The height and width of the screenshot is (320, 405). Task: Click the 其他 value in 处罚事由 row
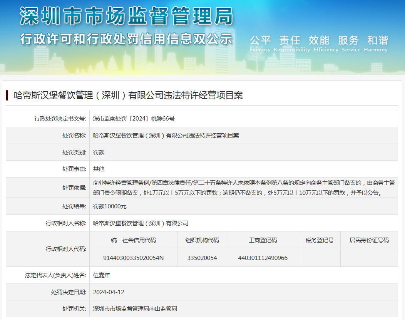pyautogui.click(x=99, y=169)
